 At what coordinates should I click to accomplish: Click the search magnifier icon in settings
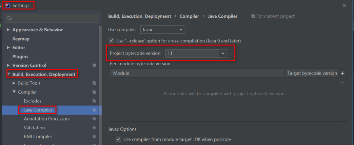pos(9,18)
